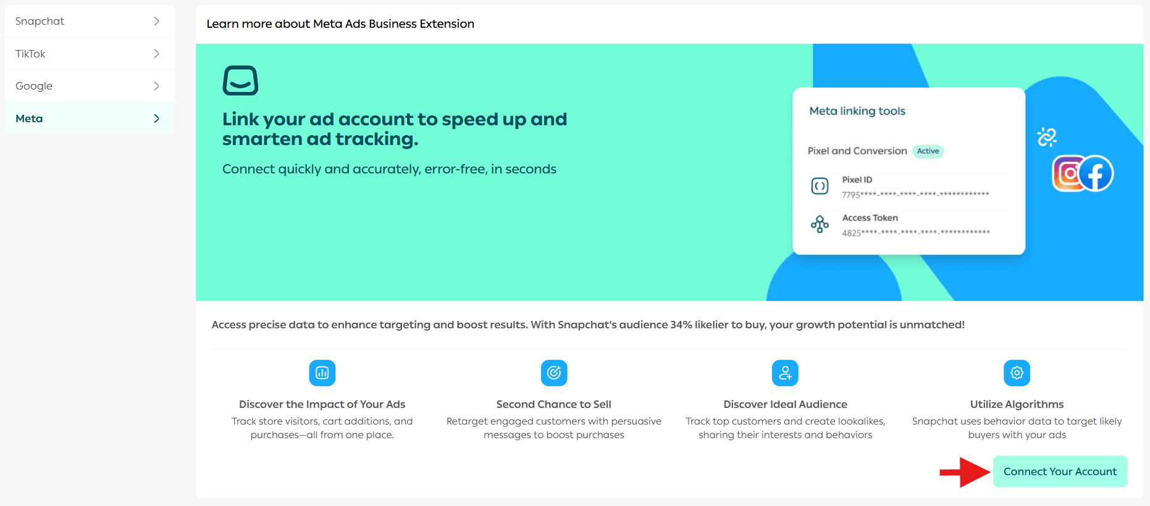Click the add-user ideal audience icon
1150x506 pixels.
(x=785, y=373)
